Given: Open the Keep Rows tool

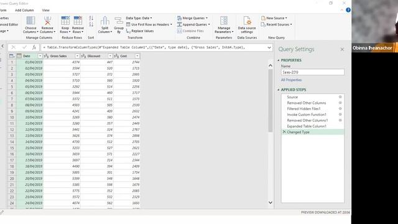Looking at the screenshot, I should 65,25.
